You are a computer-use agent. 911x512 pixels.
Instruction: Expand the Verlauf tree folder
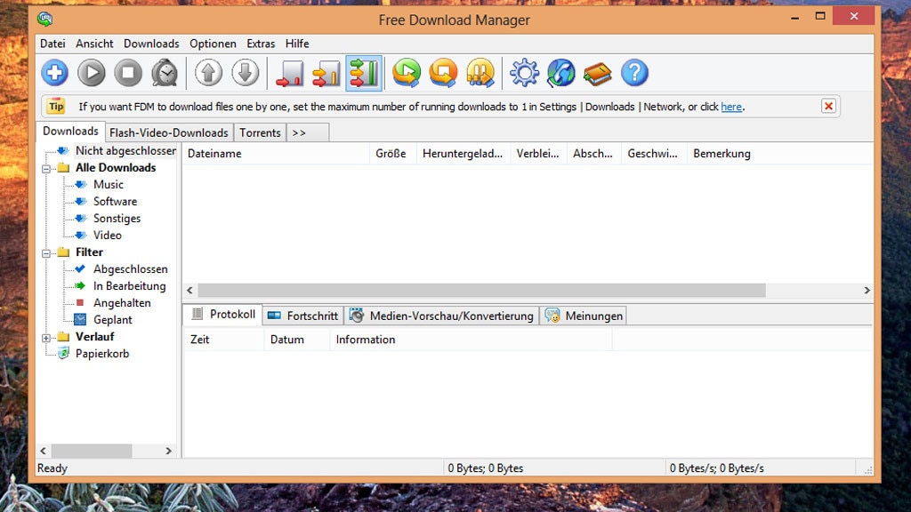(x=46, y=338)
